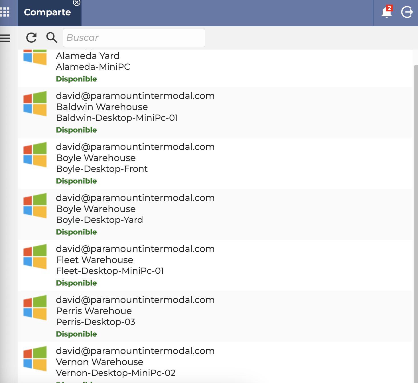This screenshot has width=418, height=383.
Task: Focus the Buscar search field
Action: point(134,38)
